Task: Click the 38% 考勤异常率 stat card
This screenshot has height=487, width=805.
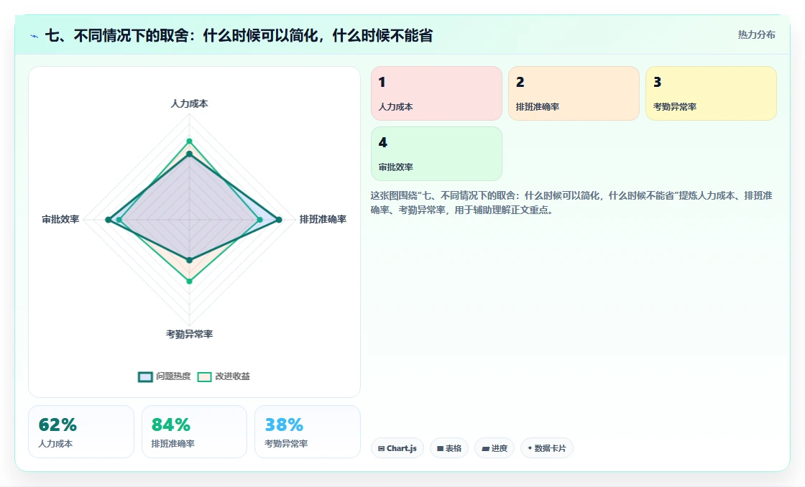Action: point(308,432)
